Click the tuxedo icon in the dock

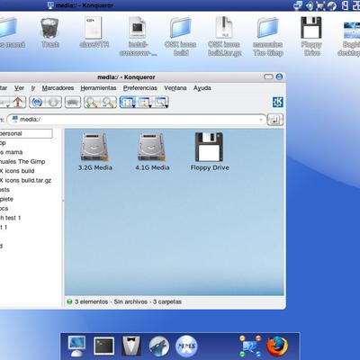coord(131,346)
